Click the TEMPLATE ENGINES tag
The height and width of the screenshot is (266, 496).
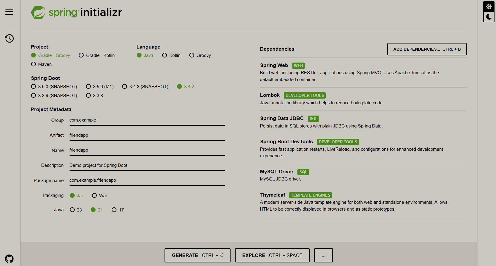click(311, 195)
